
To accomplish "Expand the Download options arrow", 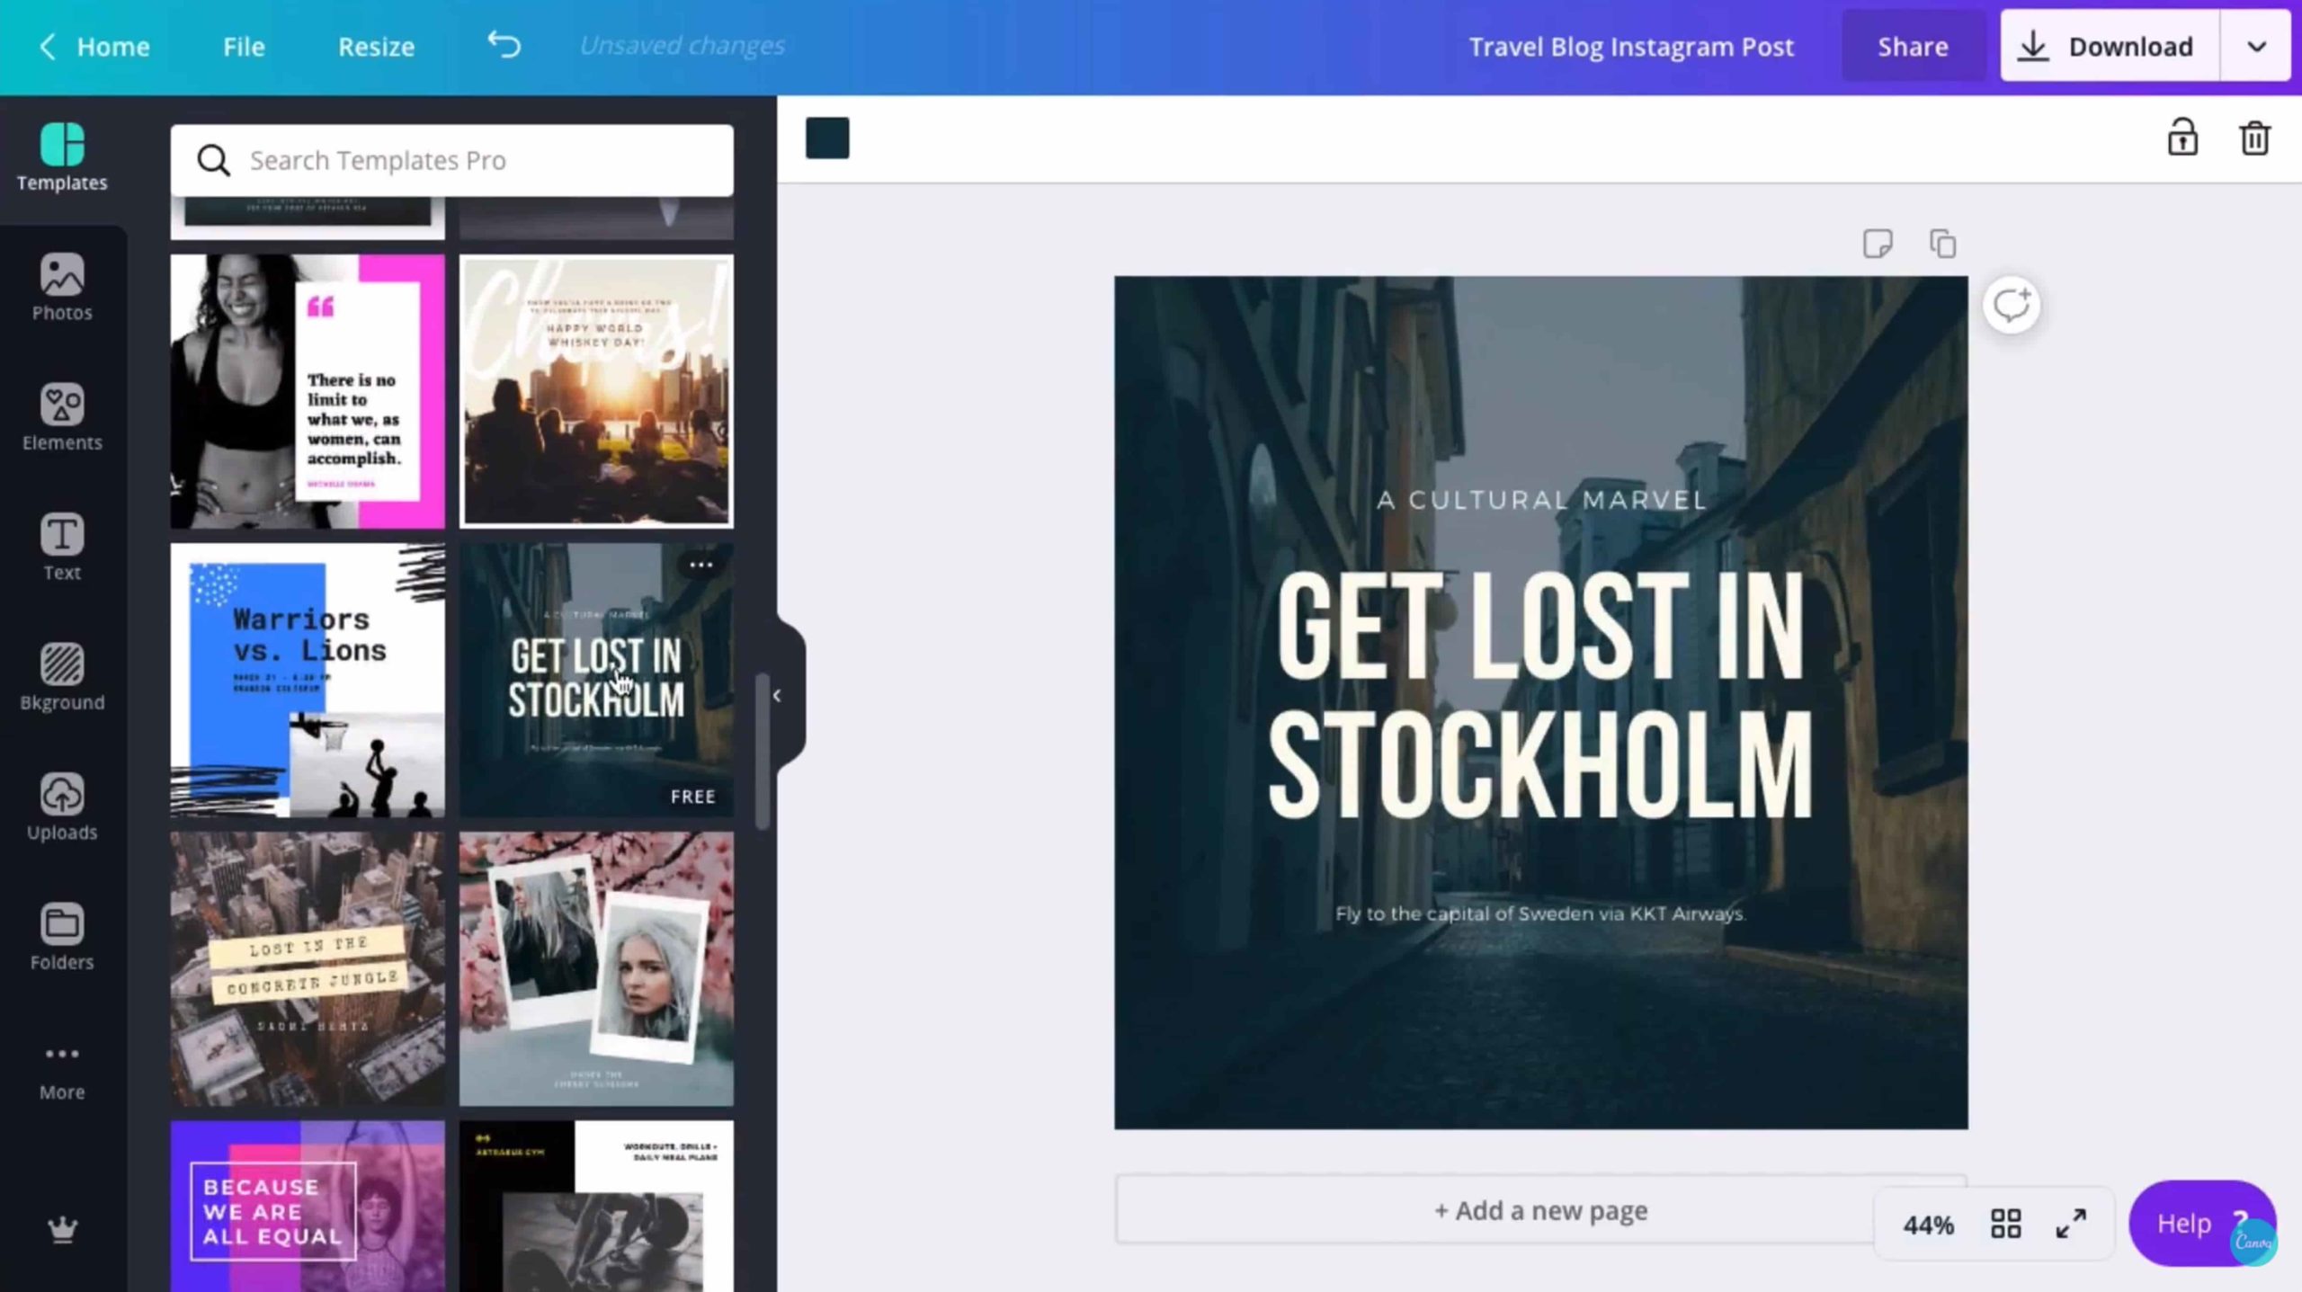I will 2256,46.
